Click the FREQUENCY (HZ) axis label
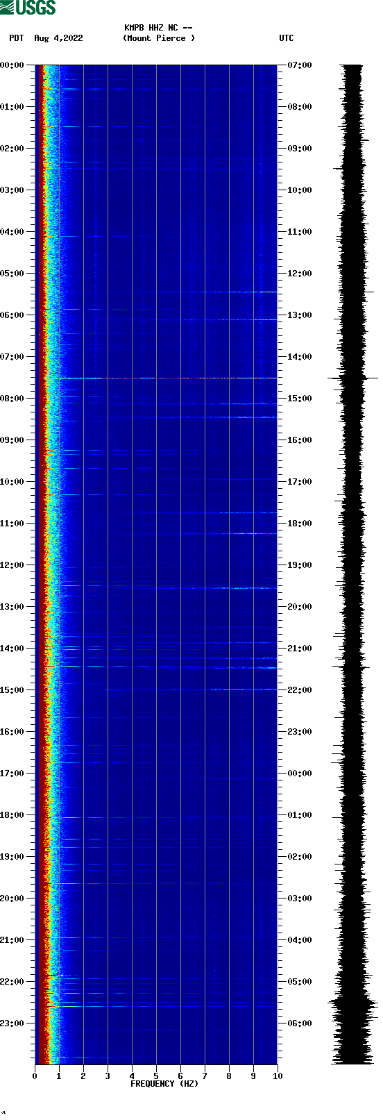This screenshot has width=383, height=1120. (164, 1084)
